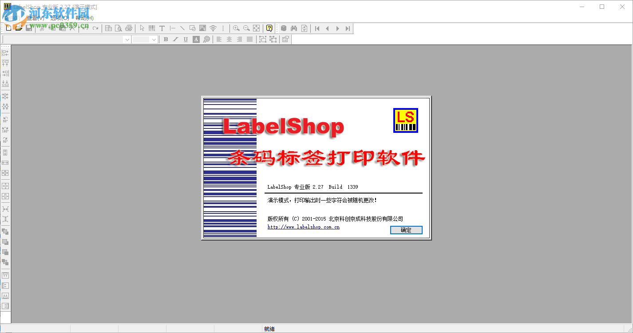Open the Print Preview
This screenshot has height=333, width=633.
pos(118,28)
